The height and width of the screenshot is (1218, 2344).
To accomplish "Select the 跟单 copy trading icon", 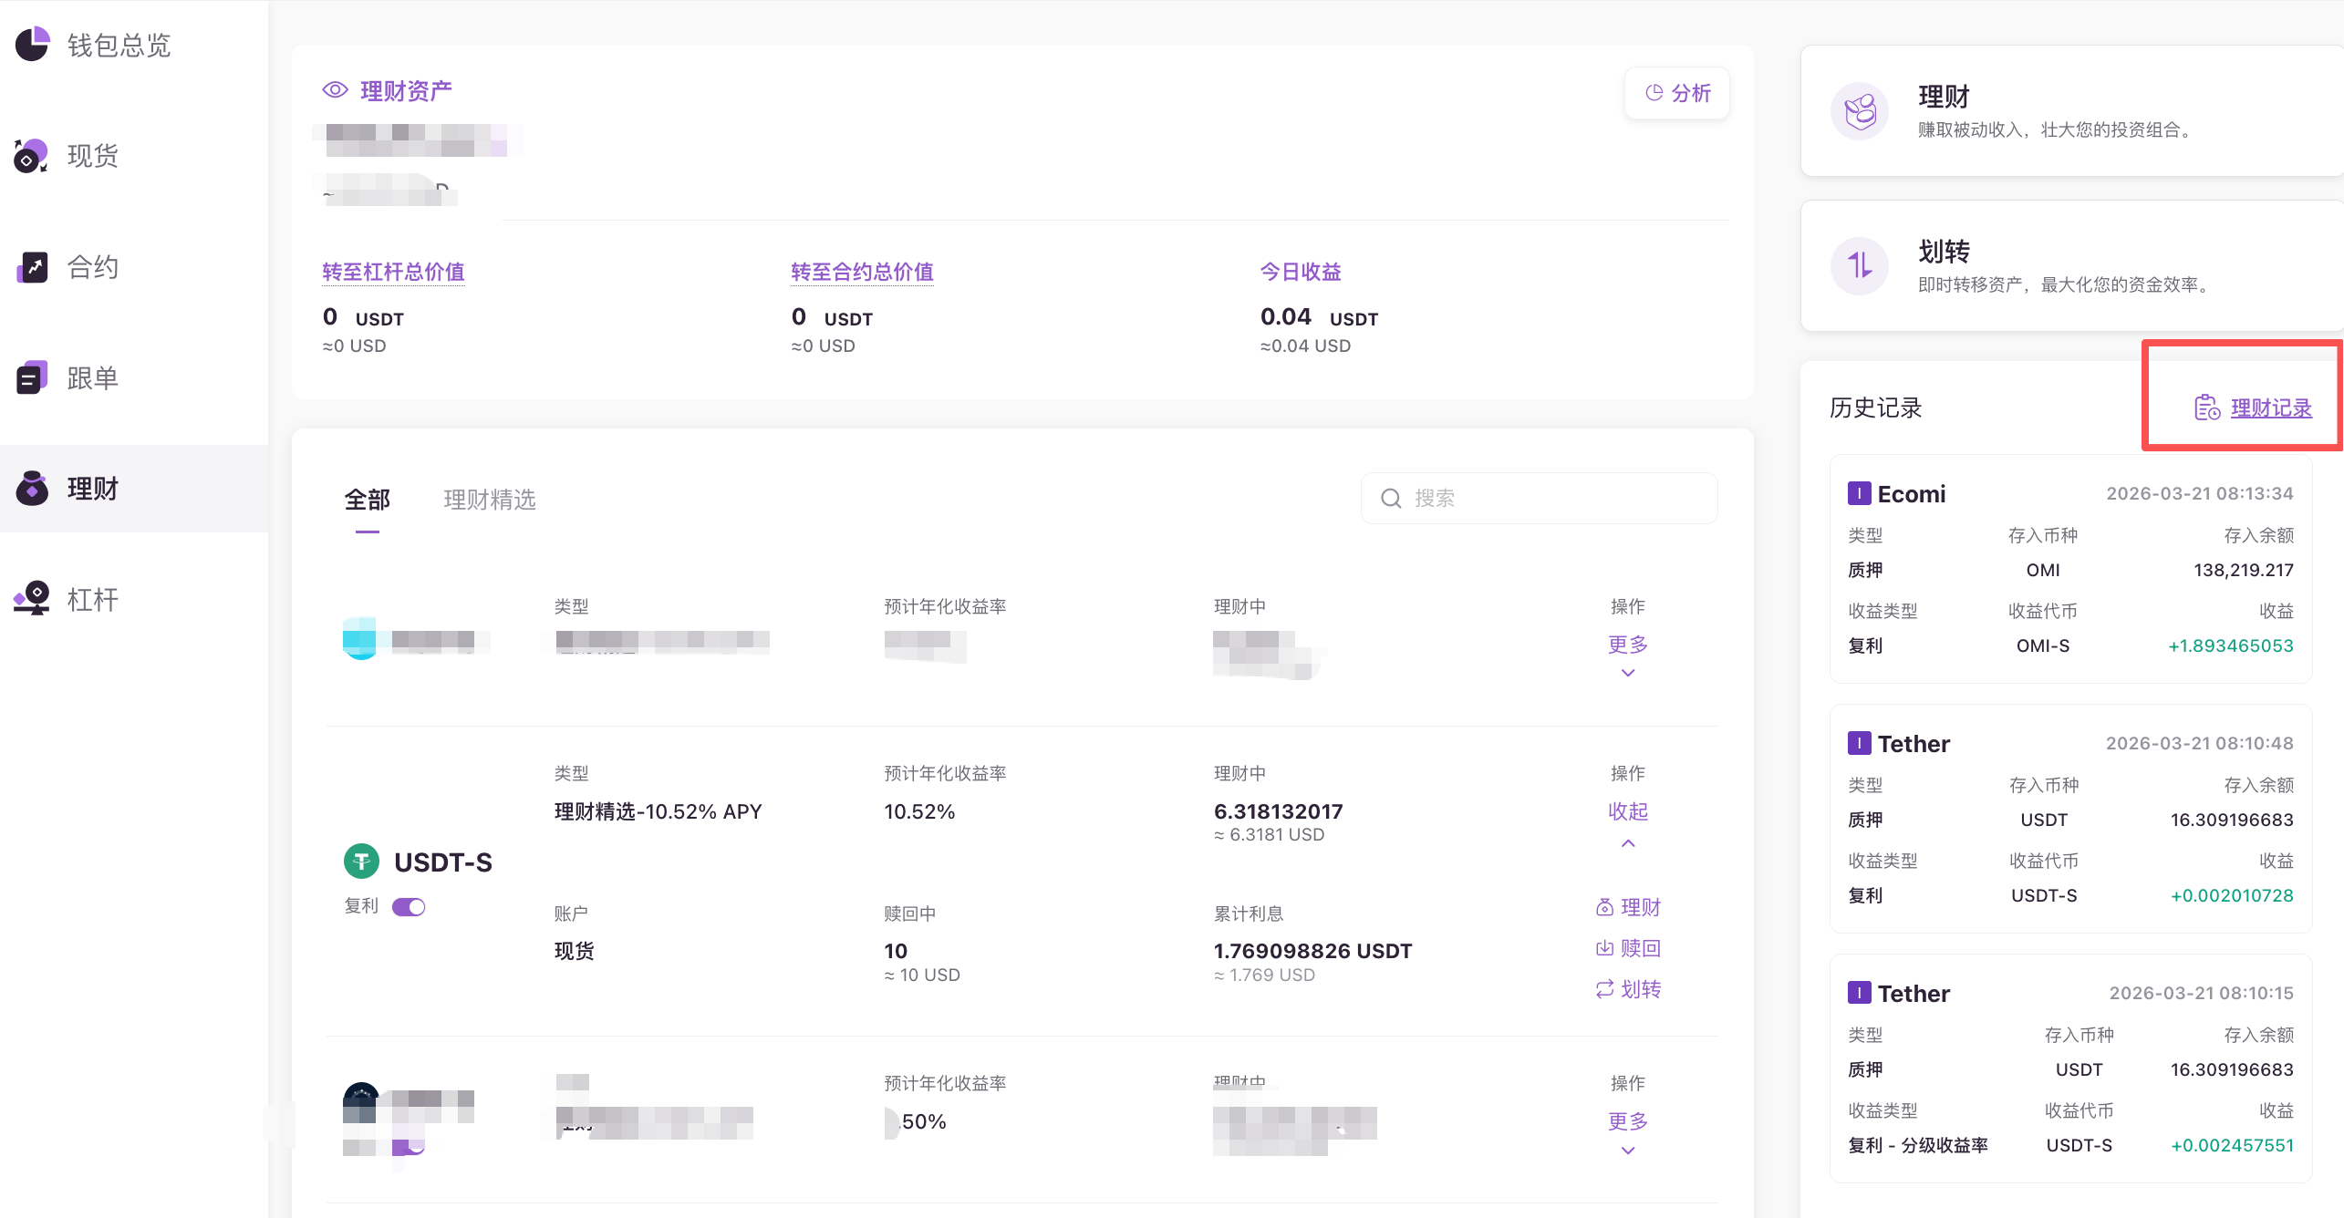I will click(x=33, y=377).
